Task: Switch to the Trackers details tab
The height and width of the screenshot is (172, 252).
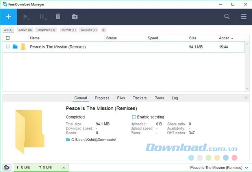Action: (140, 98)
